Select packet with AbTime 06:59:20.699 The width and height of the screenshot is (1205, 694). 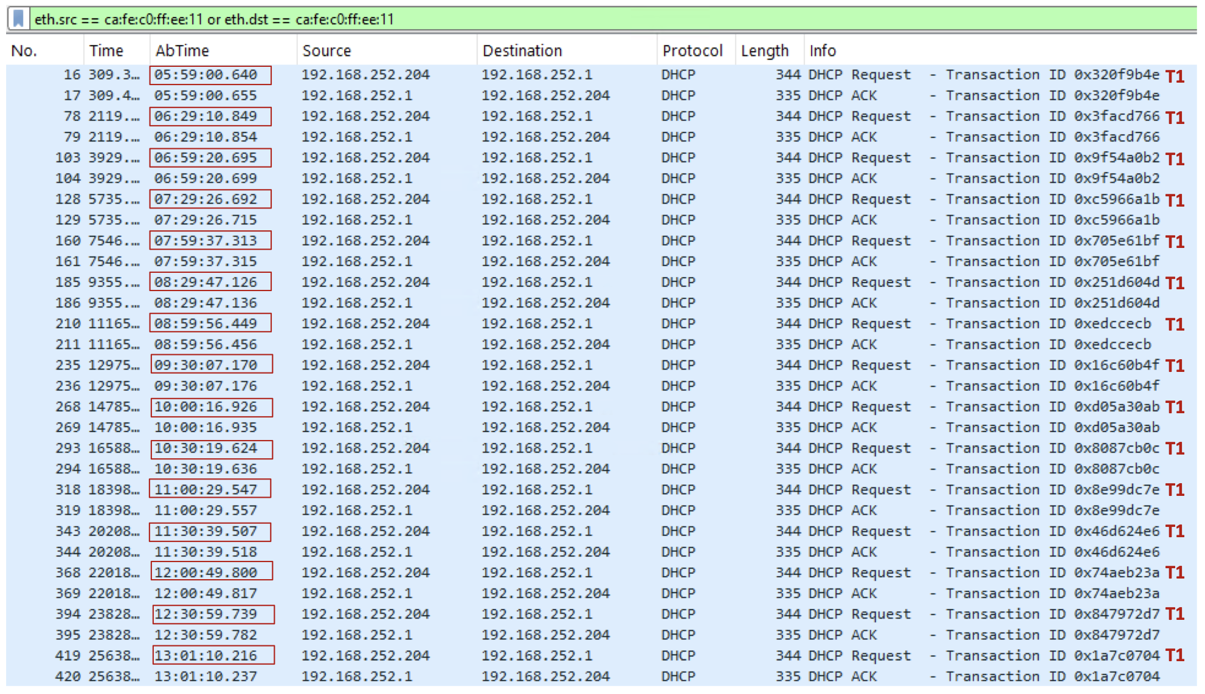[601, 179]
